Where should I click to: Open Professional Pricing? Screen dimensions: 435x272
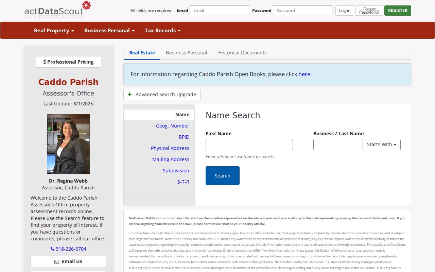point(68,62)
